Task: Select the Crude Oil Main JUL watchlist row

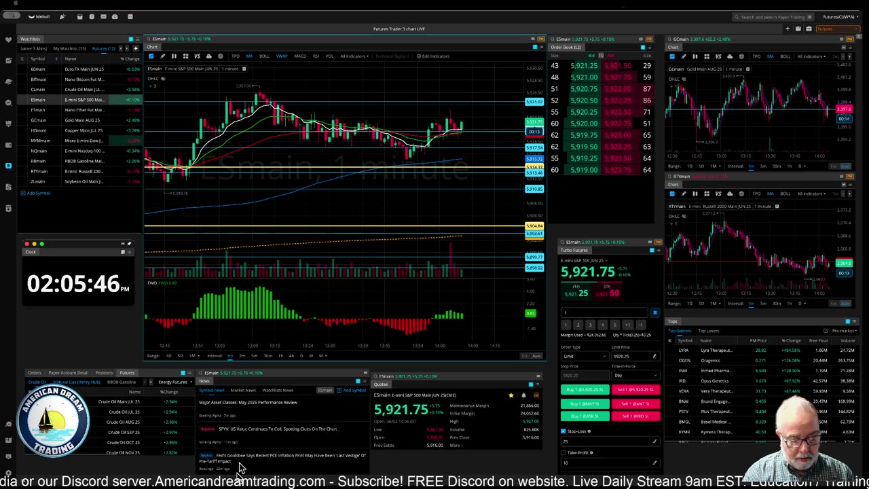Action: 80,90
